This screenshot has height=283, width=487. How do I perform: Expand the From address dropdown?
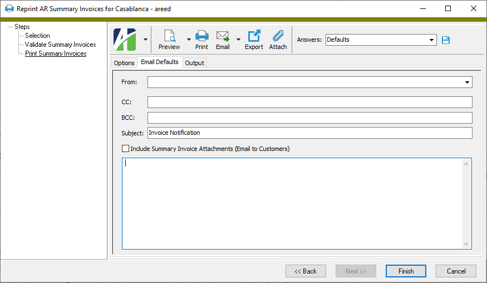(467, 82)
